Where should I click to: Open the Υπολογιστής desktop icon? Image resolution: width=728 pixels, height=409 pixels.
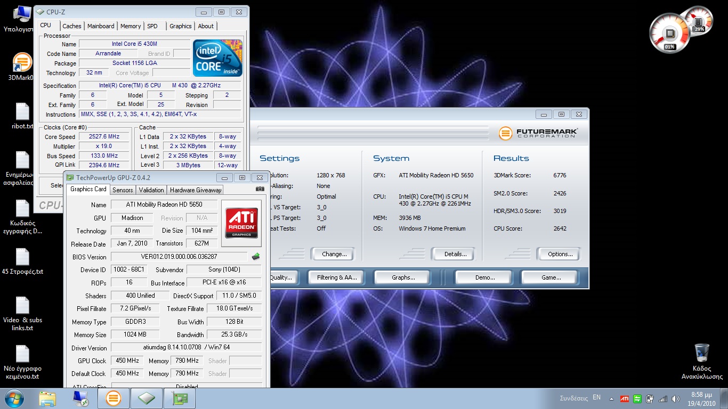pos(22,14)
